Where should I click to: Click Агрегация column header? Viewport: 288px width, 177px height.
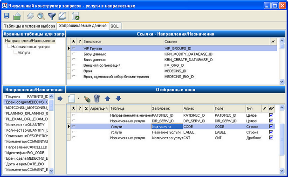[x=99, y=108]
